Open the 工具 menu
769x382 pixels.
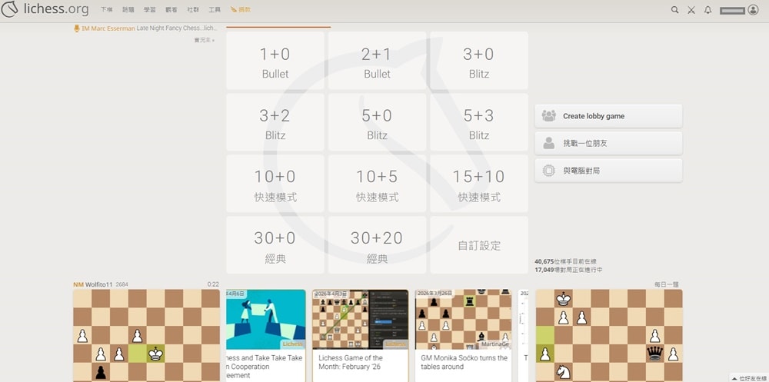215,10
